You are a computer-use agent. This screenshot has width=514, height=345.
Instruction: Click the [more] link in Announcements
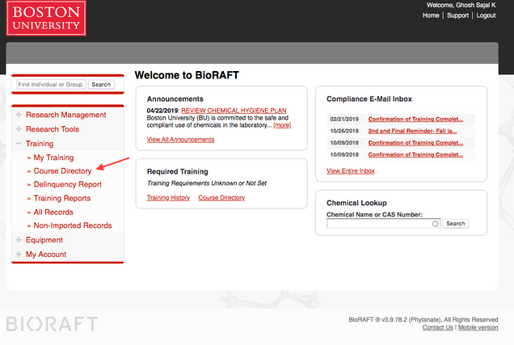pyautogui.click(x=282, y=125)
